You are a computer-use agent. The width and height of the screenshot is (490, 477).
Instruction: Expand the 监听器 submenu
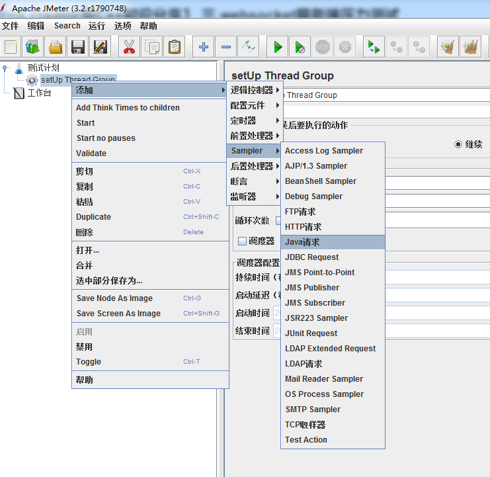[x=255, y=196]
